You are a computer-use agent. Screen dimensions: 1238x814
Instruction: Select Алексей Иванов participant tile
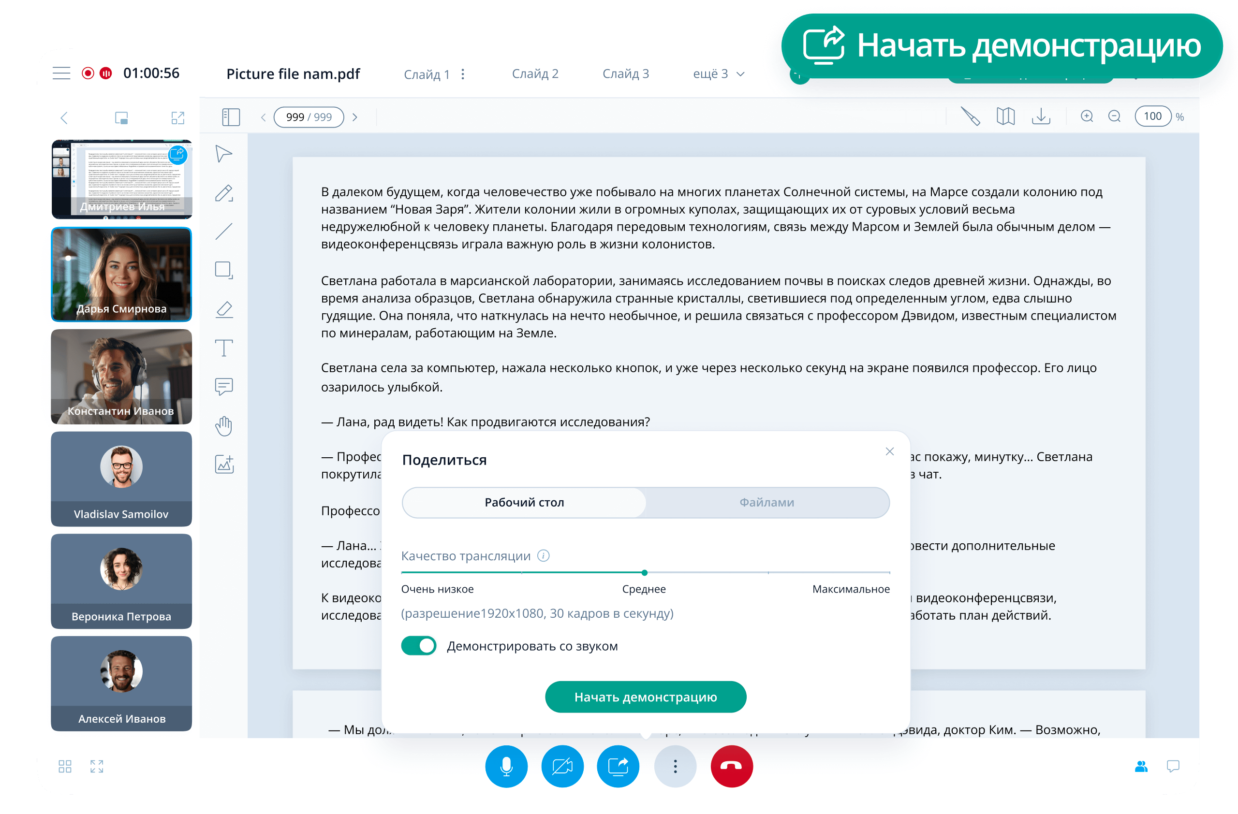click(122, 683)
